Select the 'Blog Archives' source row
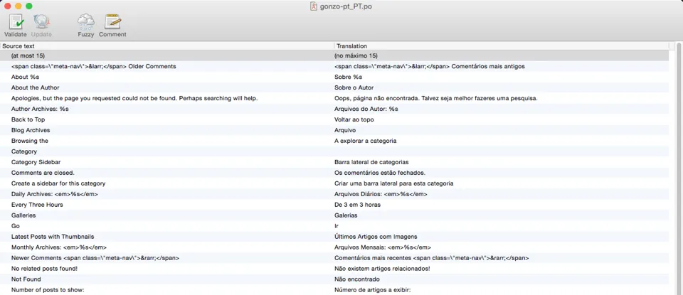 coord(31,130)
